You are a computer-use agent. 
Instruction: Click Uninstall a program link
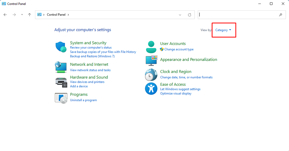(x=83, y=100)
